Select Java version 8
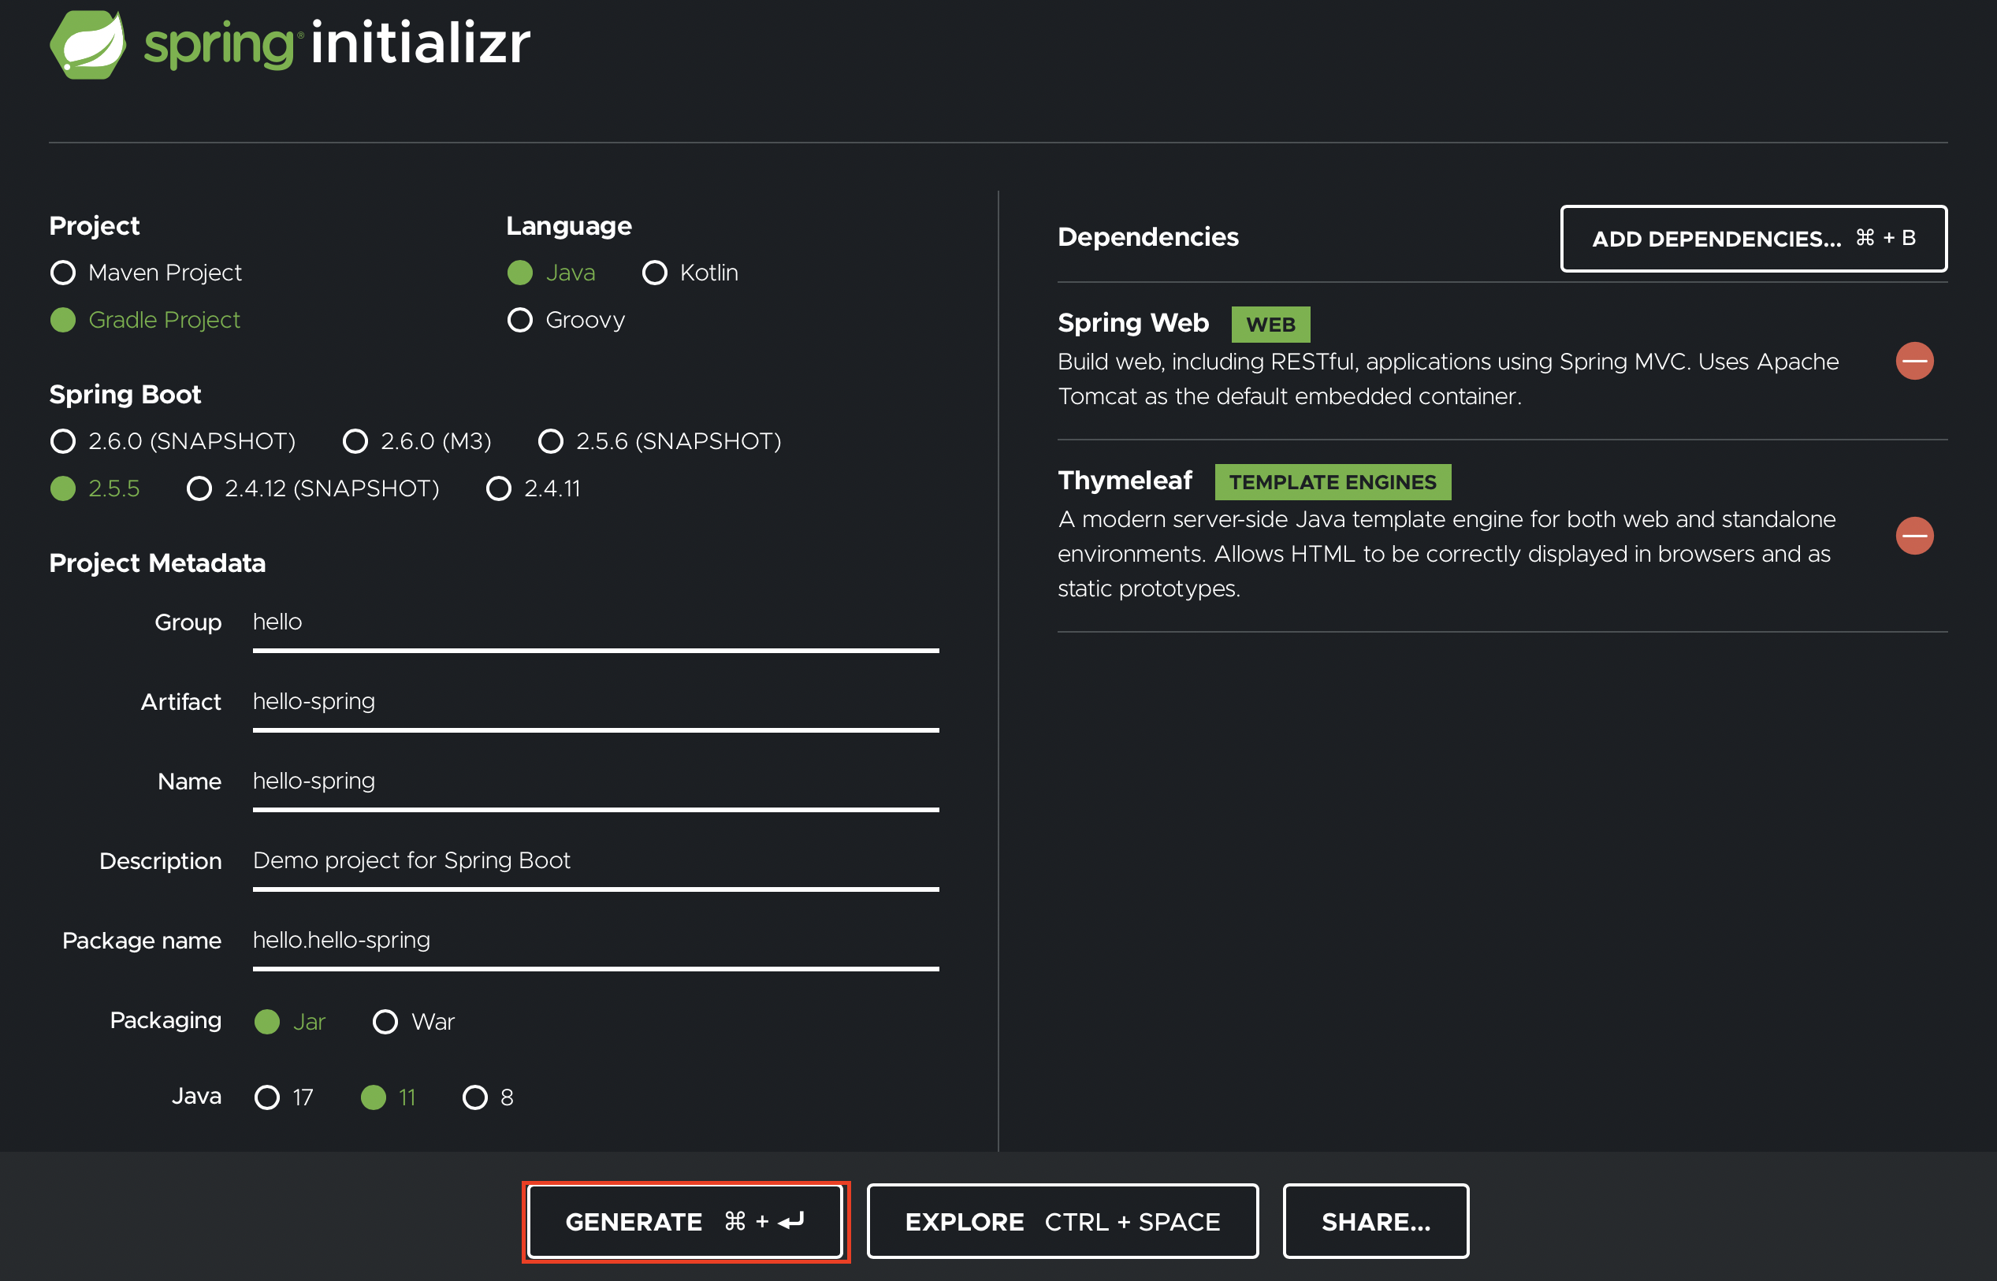The height and width of the screenshot is (1281, 1997). click(x=475, y=1098)
